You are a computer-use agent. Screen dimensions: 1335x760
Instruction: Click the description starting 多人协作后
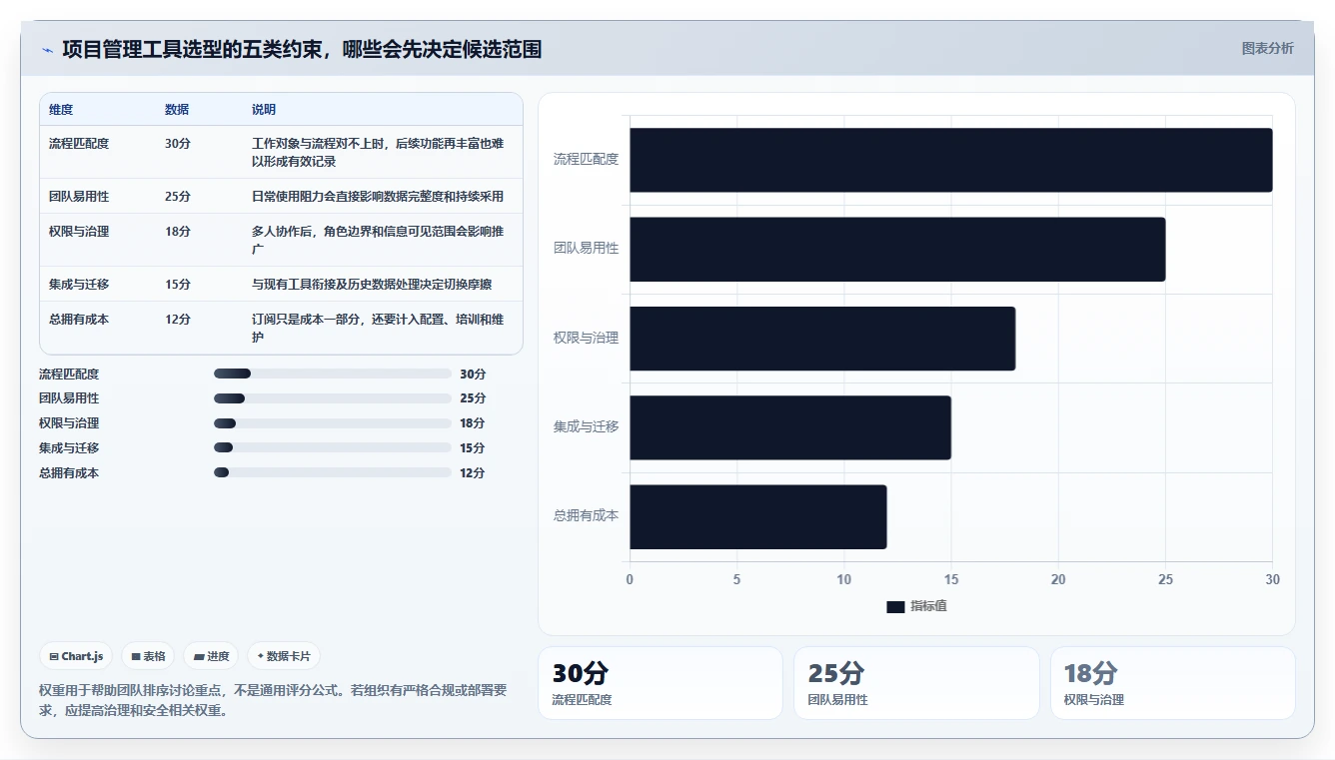point(378,241)
